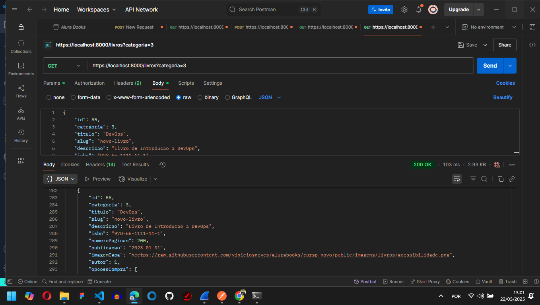
Task: Click the configure workspace sidebar icon
Action: point(21,161)
